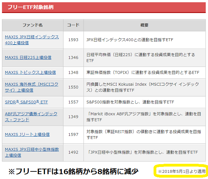Viewport: 208px width, 179px height.
Task: Open the MAXIS トピックス上場投信 link
Action: [x=31, y=73]
